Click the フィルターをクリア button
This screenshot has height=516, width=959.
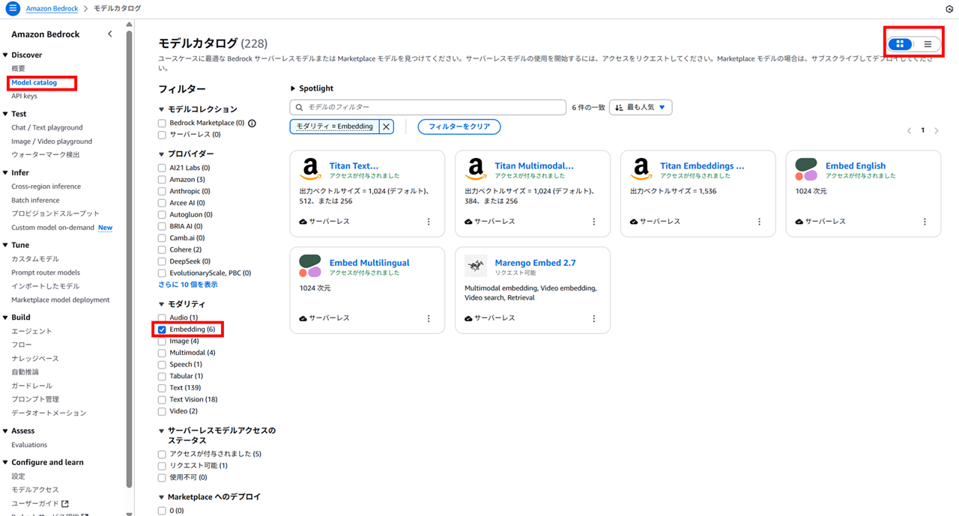[459, 127]
